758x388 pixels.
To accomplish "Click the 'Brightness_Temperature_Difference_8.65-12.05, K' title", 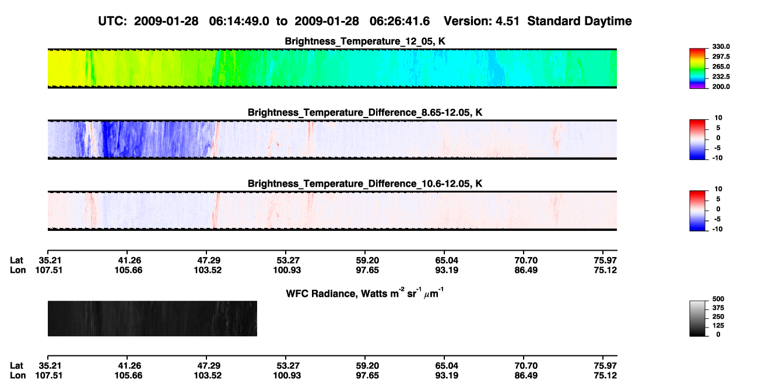I will pyautogui.click(x=365, y=112).
